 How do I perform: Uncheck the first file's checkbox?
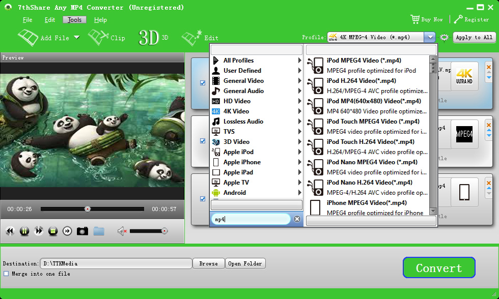(203, 82)
